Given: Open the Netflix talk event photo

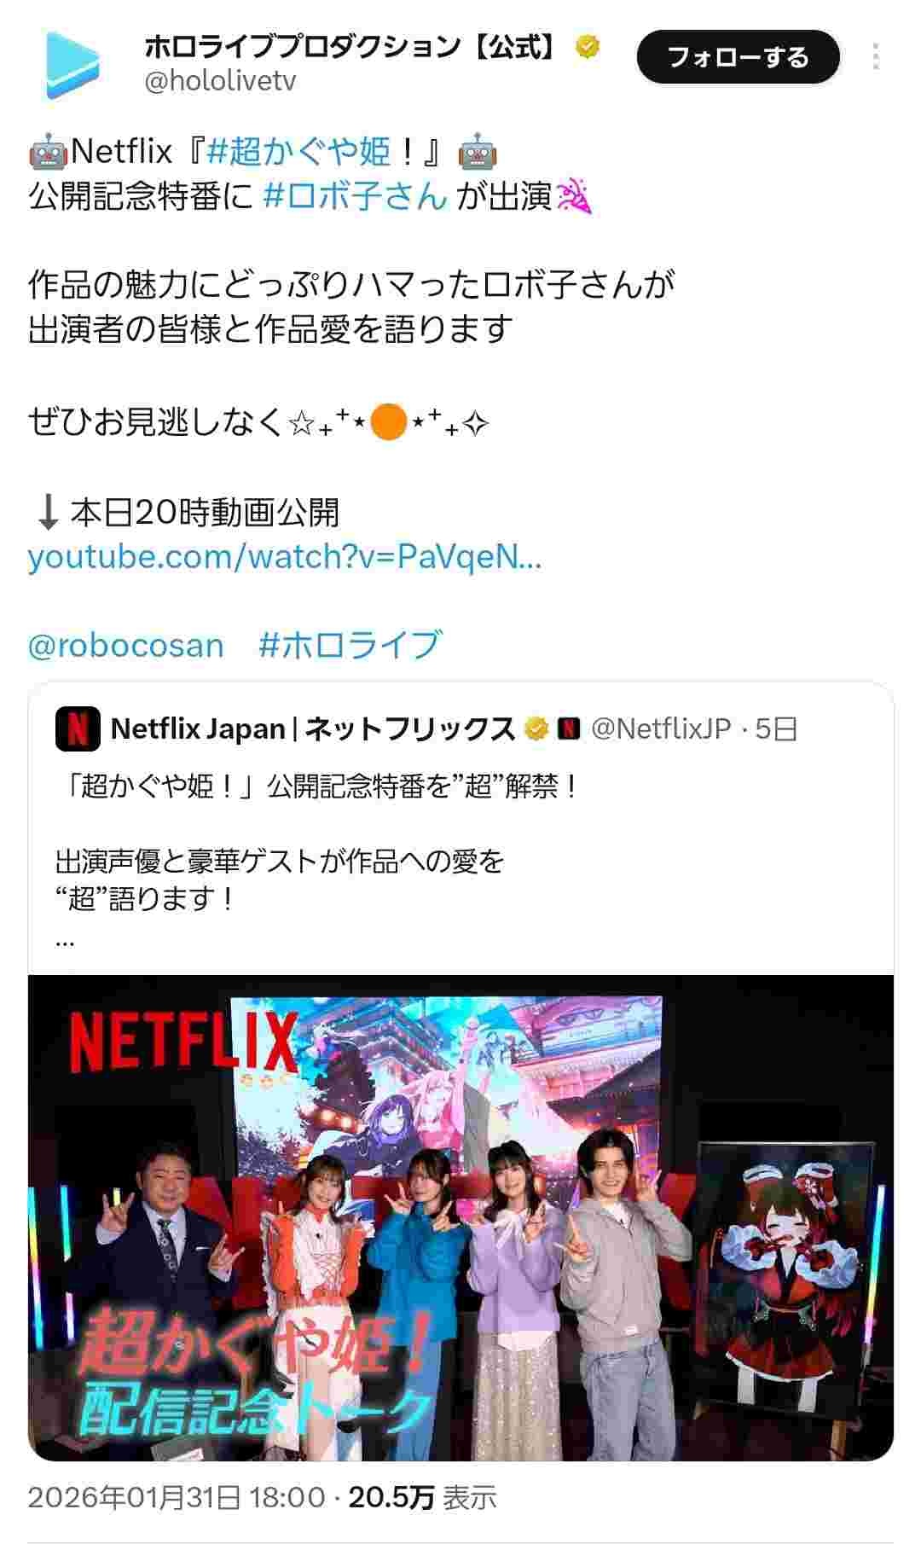Looking at the screenshot, I should click(x=460, y=1218).
